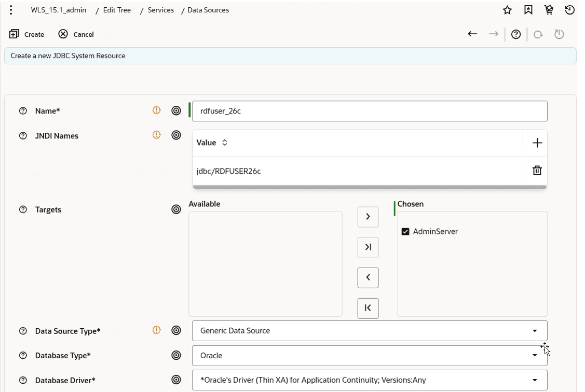
Task: Show help for Database Driver
Action: 23,380
